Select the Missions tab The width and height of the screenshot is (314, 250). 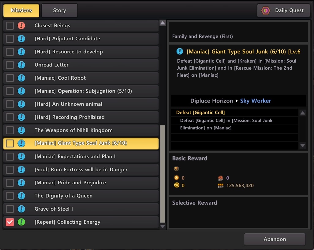click(x=21, y=11)
